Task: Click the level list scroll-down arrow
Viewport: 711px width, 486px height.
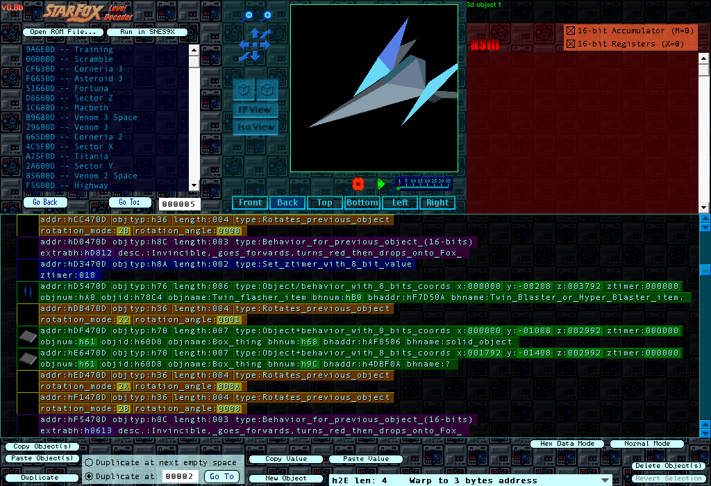Action: pos(194,185)
